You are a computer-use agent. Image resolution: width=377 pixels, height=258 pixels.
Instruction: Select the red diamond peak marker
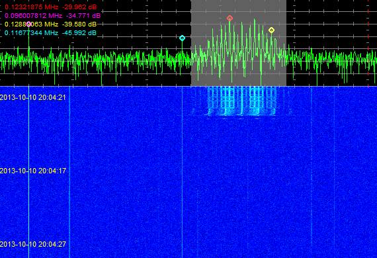pos(230,18)
